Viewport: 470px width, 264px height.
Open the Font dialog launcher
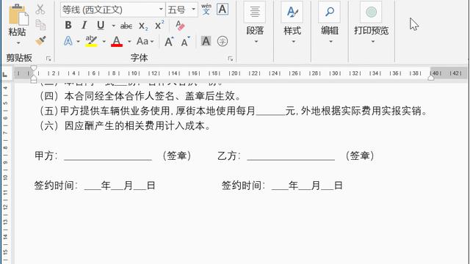230,59
